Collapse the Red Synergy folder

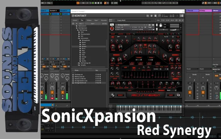tap(76, 30)
